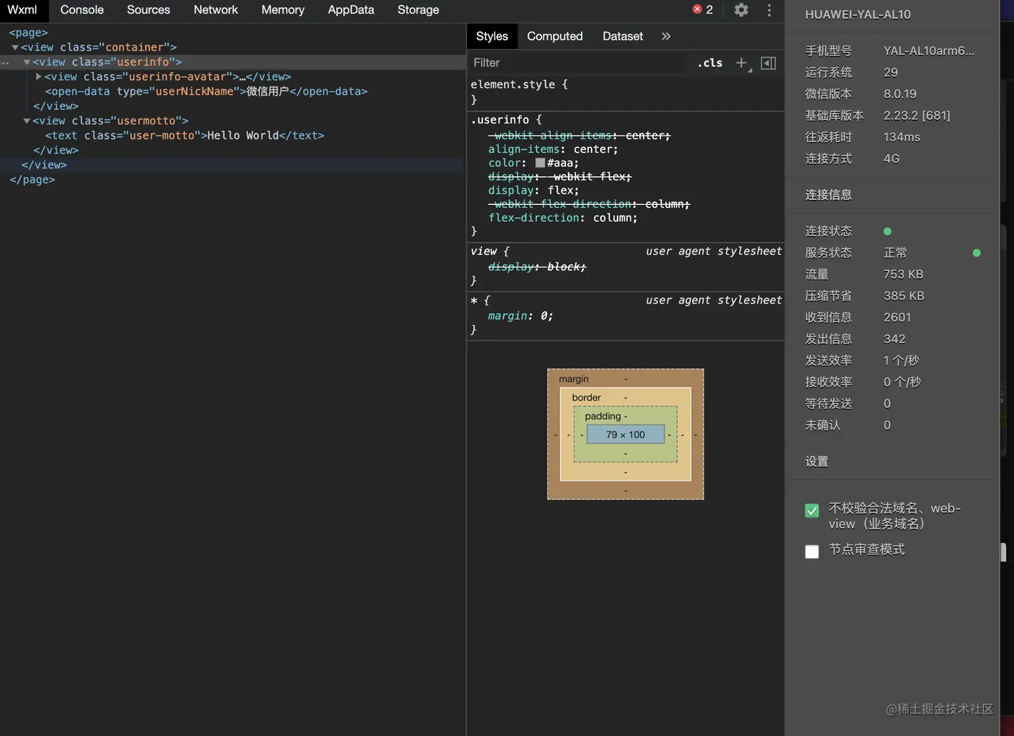Click the 385 KB compression savings value
This screenshot has height=736, width=1014.
(903, 296)
